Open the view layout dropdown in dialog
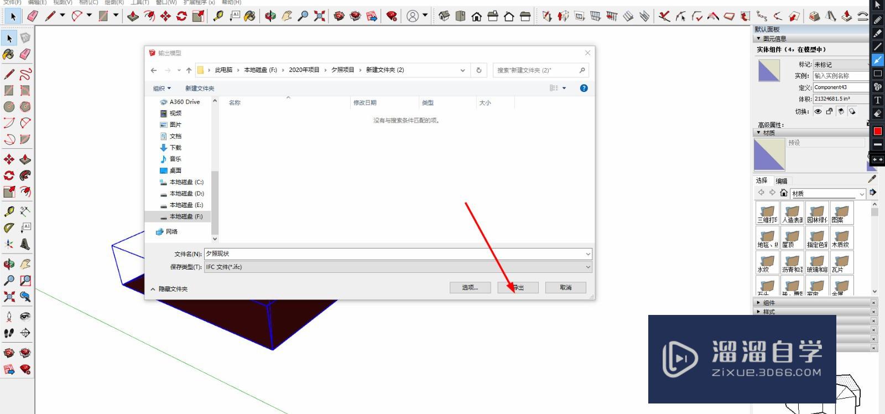The height and width of the screenshot is (414, 885). [564, 88]
